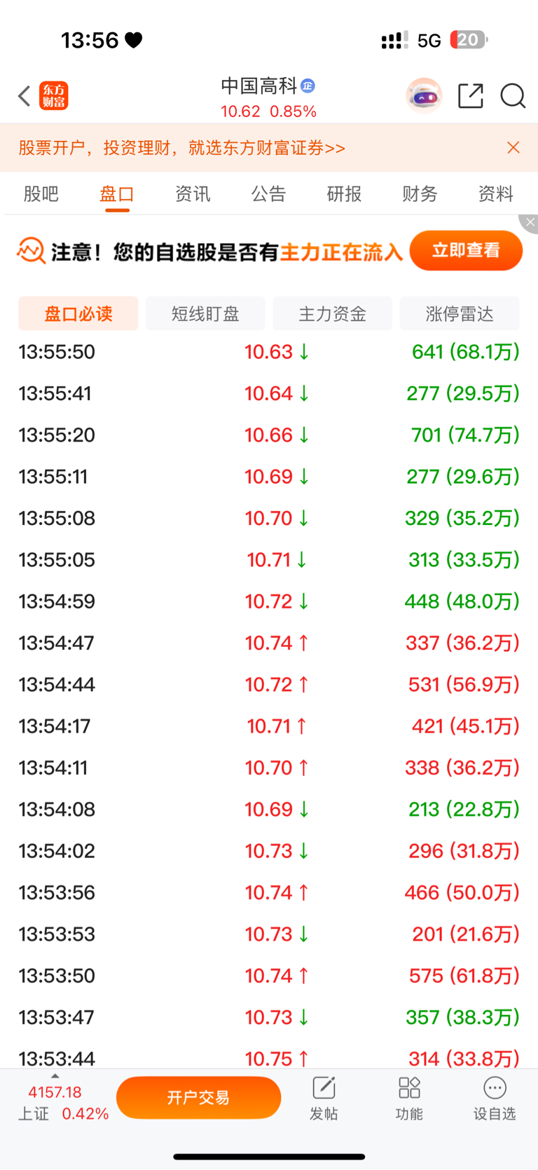
Task: Open the robot assistant avatar
Action: point(424,96)
